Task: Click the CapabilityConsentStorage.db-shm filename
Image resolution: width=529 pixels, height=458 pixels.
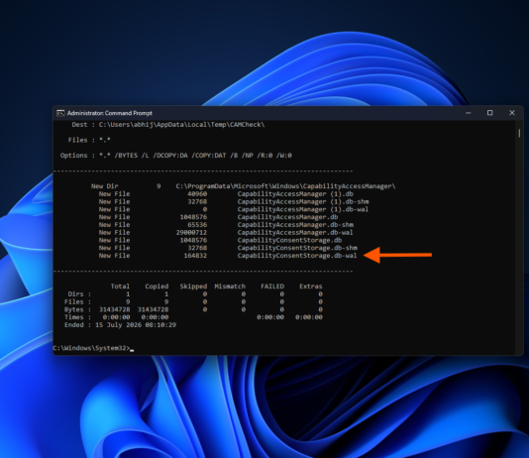Action: 297,248
